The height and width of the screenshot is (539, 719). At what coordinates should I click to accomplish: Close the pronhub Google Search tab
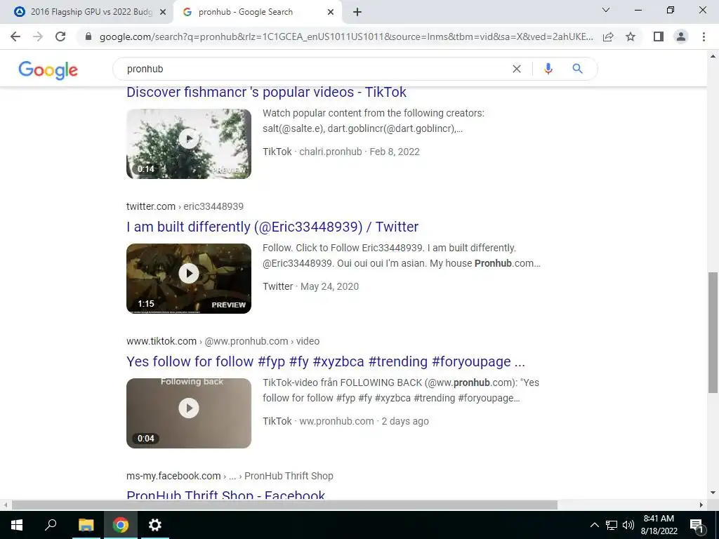331,12
